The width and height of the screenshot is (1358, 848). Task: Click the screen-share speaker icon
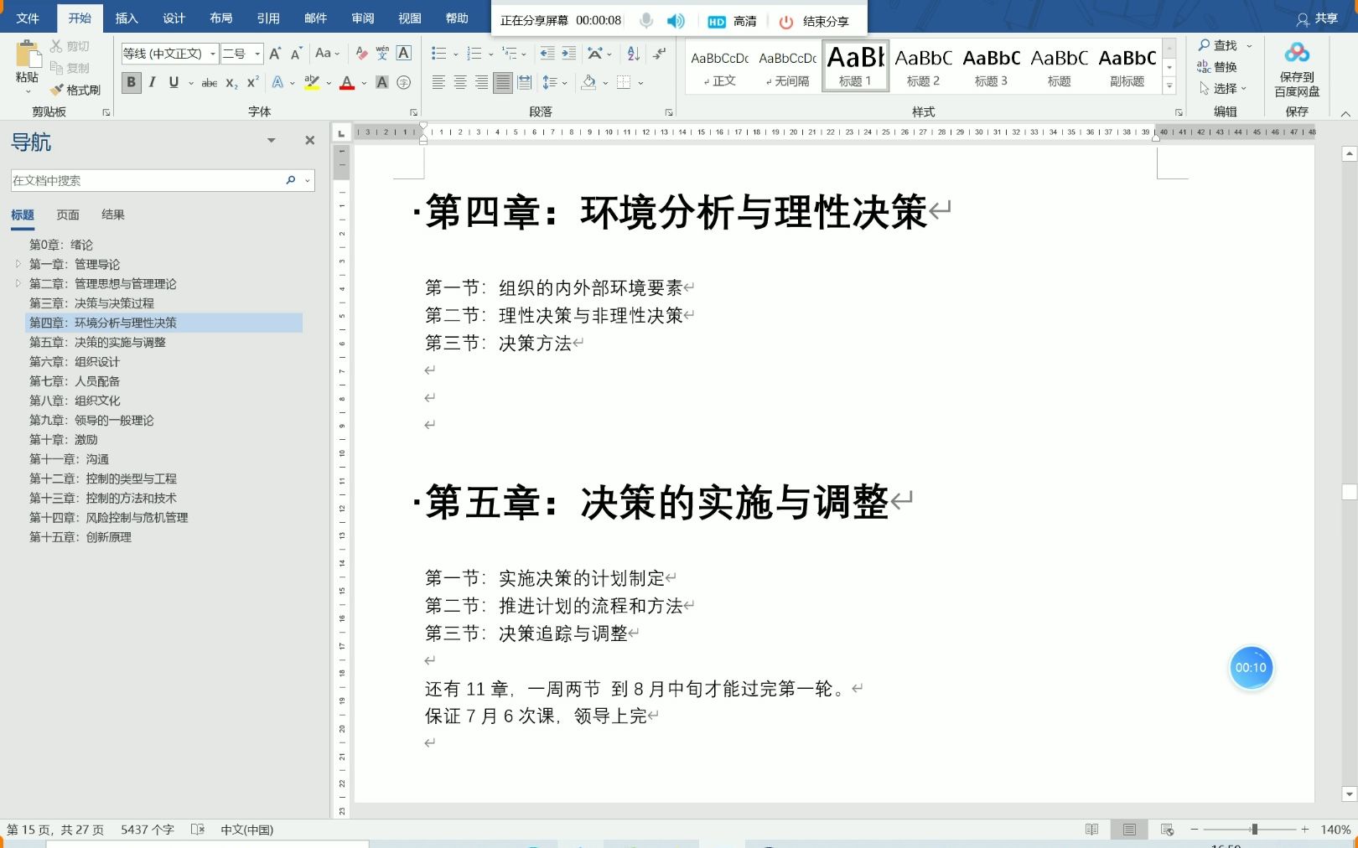(676, 21)
